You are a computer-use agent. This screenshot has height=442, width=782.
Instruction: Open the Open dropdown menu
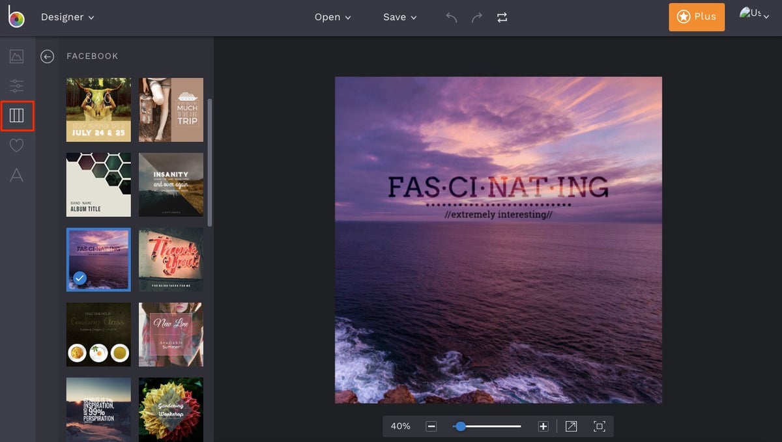[333, 18]
